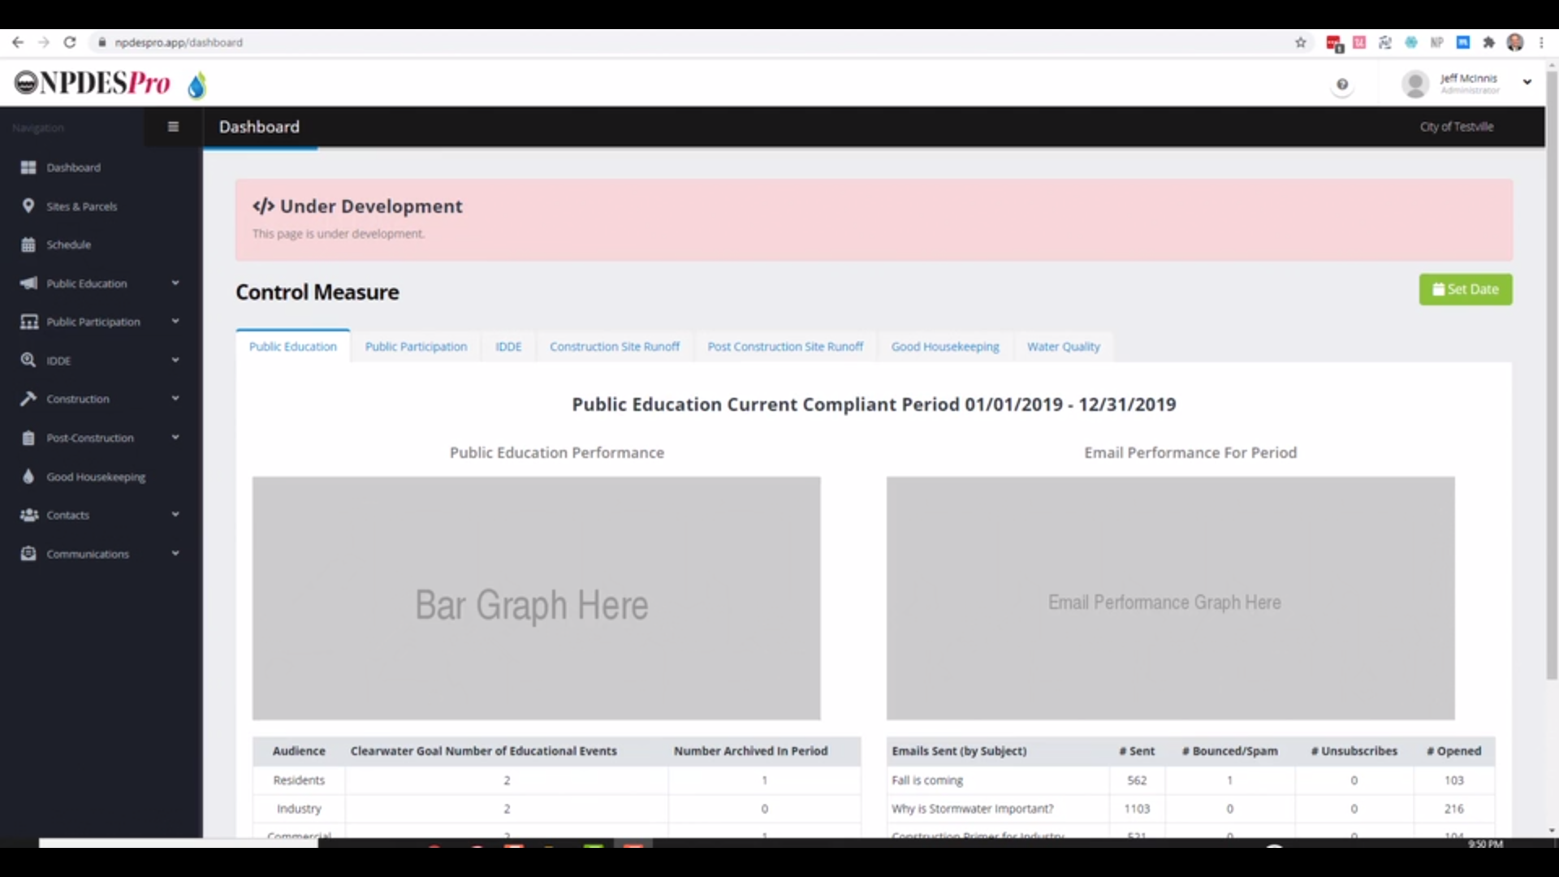Click the Dashboard grid icon in sidebar
The width and height of the screenshot is (1559, 877).
click(28, 167)
